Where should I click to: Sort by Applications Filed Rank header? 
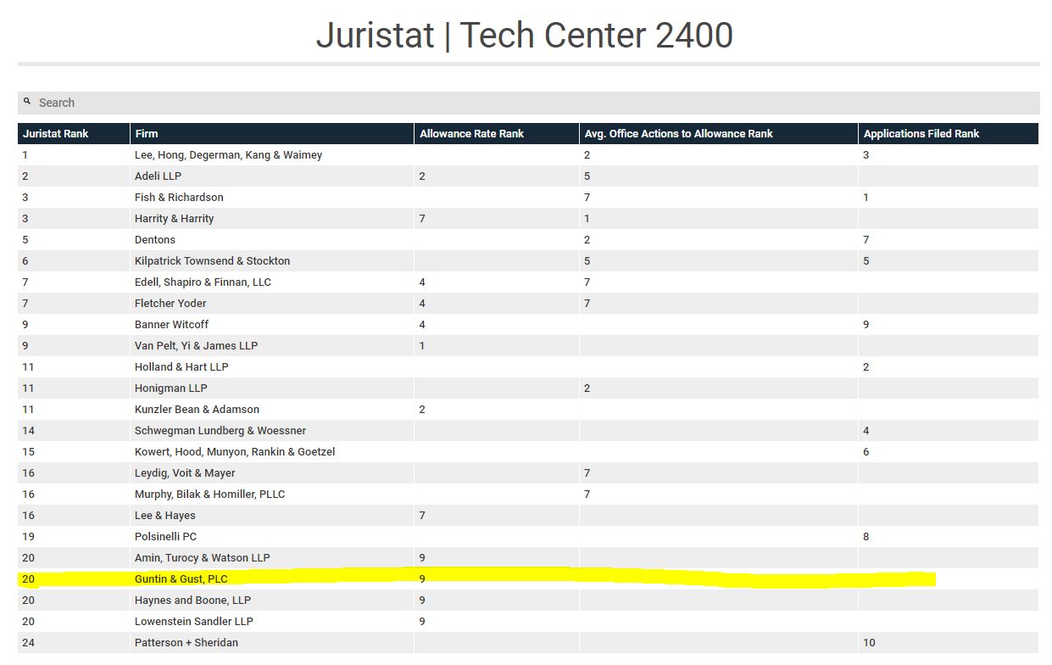pyautogui.click(x=949, y=134)
